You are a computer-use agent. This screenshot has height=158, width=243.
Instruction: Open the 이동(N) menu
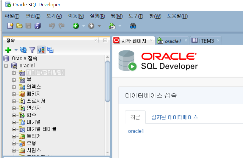[76, 16]
